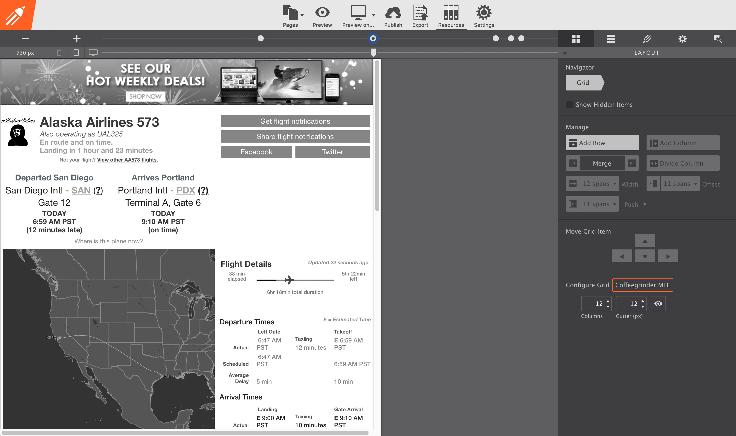The image size is (736, 436).
Task: Click the active breakpoint marker on ruler
Action: tap(373, 39)
